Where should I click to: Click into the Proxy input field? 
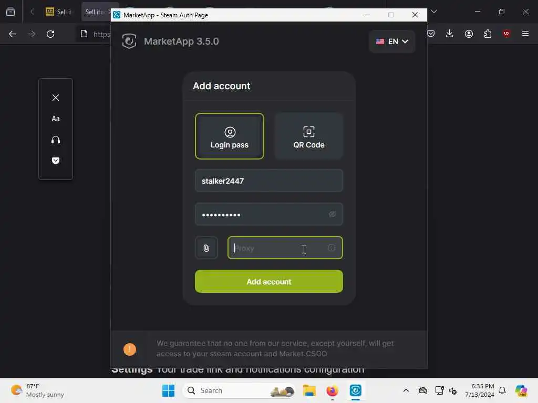tap(285, 248)
